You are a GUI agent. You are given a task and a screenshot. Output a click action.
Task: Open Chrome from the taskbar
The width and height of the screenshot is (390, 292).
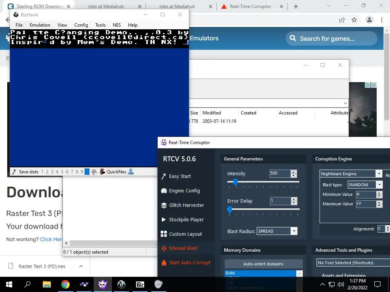[x=66, y=284]
